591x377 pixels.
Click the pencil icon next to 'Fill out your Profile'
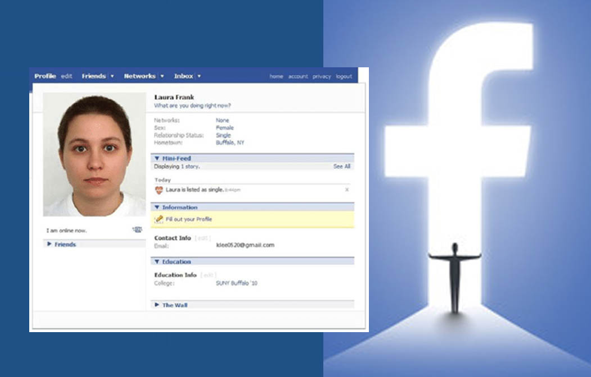click(x=159, y=219)
